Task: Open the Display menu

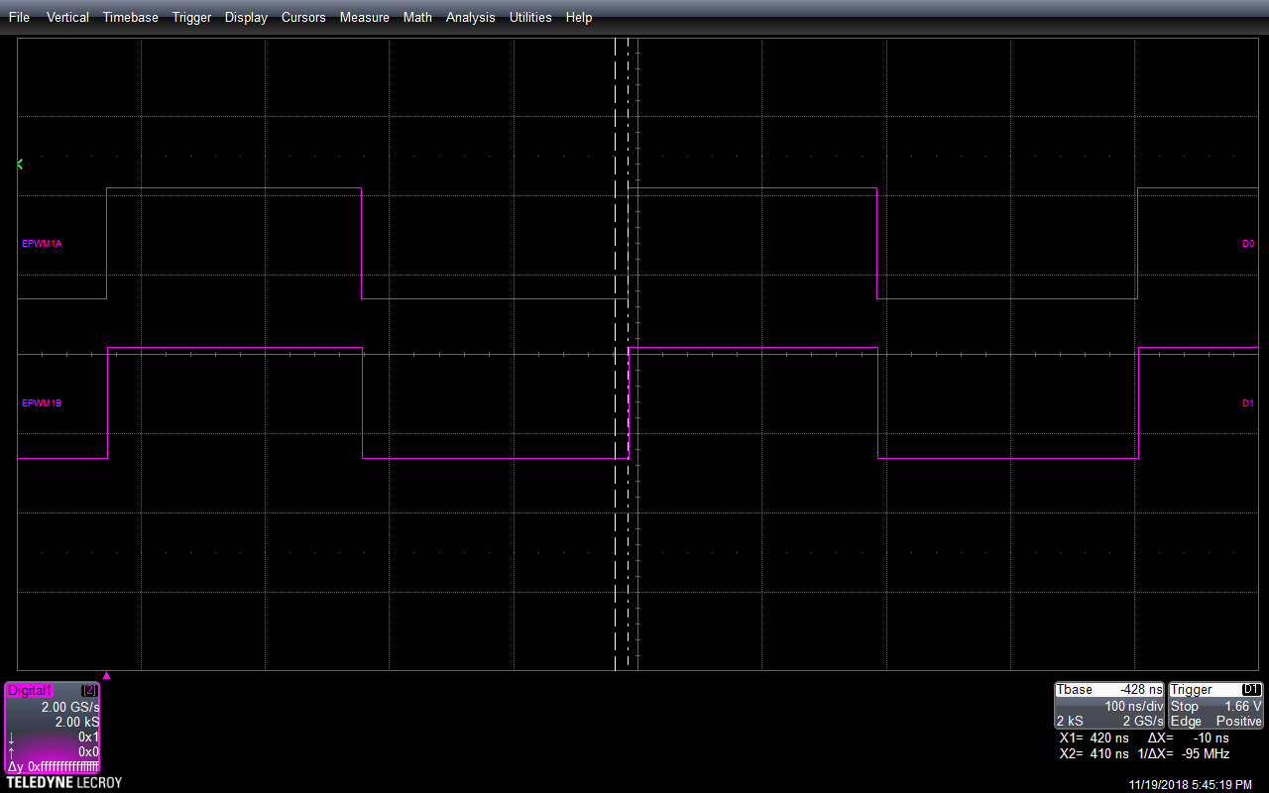Action: [246, 17]
